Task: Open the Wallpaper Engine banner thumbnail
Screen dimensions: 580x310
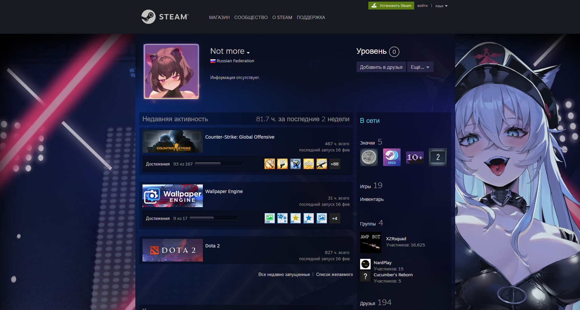Action: [173, 196]
